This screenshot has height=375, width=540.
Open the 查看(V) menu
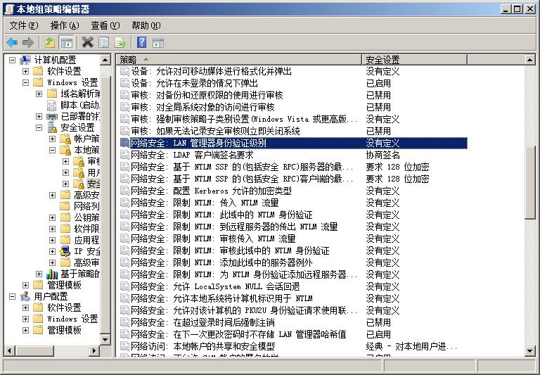click(105, 25)
